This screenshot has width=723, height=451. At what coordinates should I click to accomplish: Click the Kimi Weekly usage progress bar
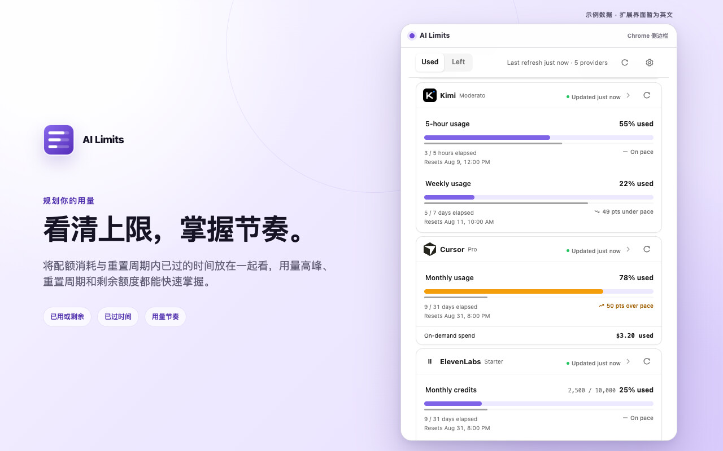tap(539, 197)
